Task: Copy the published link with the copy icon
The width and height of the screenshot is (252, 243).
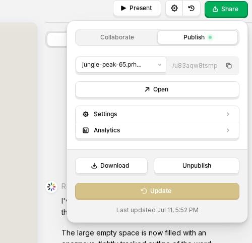Action: click(229, 66)
